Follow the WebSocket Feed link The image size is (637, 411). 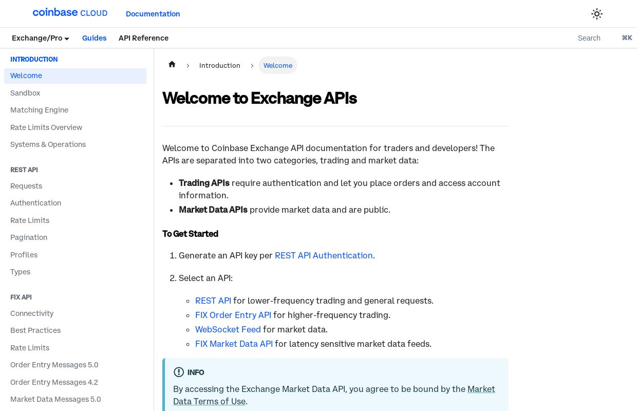[228, 329]
